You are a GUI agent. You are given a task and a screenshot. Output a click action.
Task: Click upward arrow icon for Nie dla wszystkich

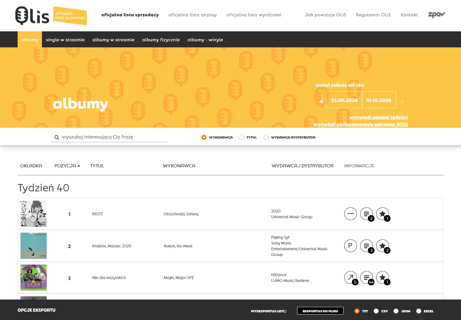pyautogui.click(x=351, y=277)
